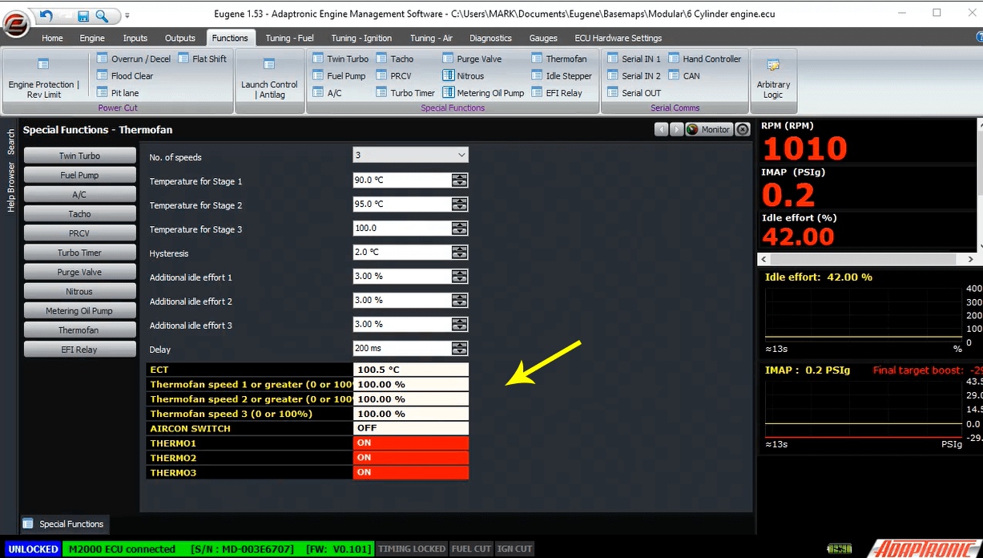
Task: Switch to the Tuning - Ignition tab
Action: pos(361,38)
